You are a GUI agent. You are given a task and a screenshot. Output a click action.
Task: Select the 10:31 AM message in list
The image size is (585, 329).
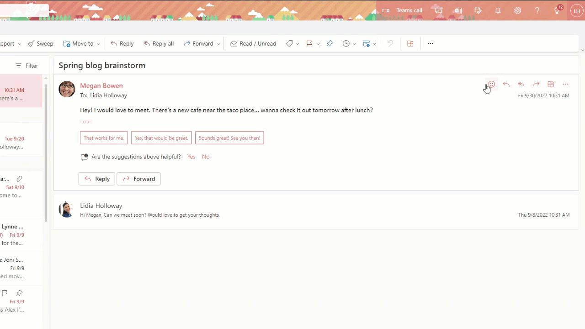(21, 91)
